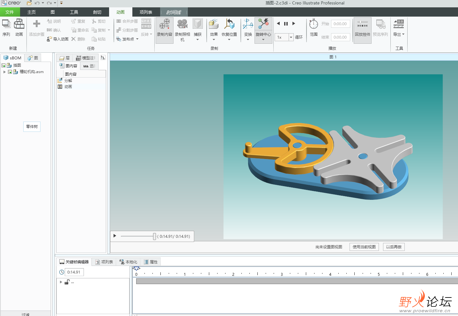
Task: Click the 导出 export film icon
Action: pos(399,24)
